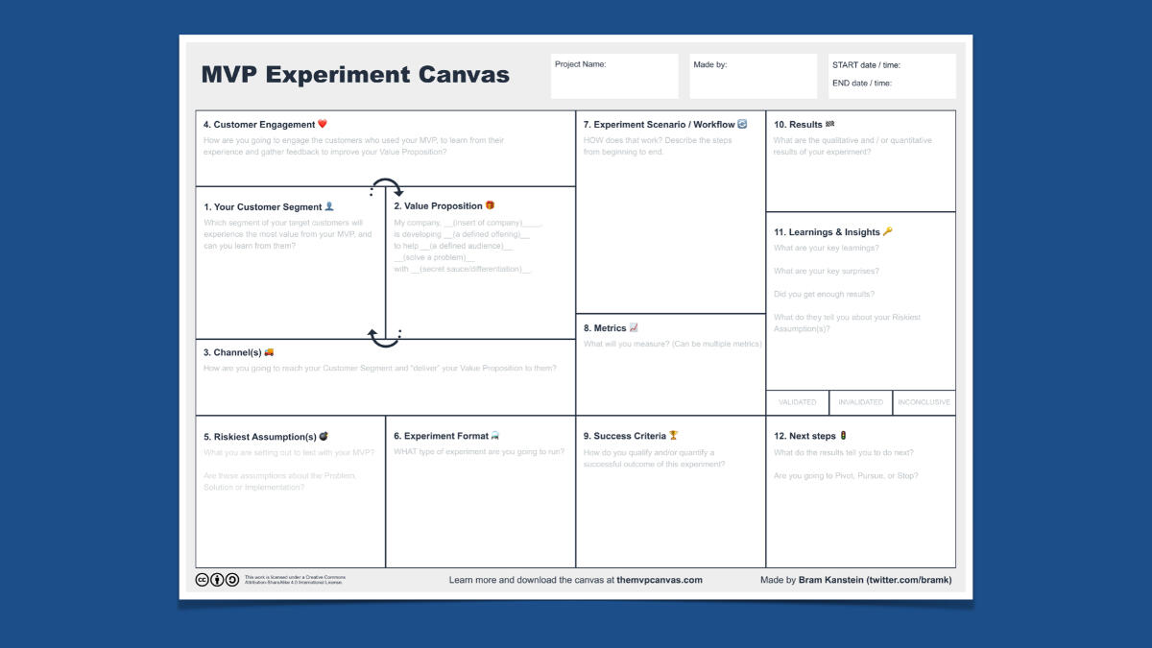Select the INVALIDATED box
1152x648 pixels.
pos(861,402)
